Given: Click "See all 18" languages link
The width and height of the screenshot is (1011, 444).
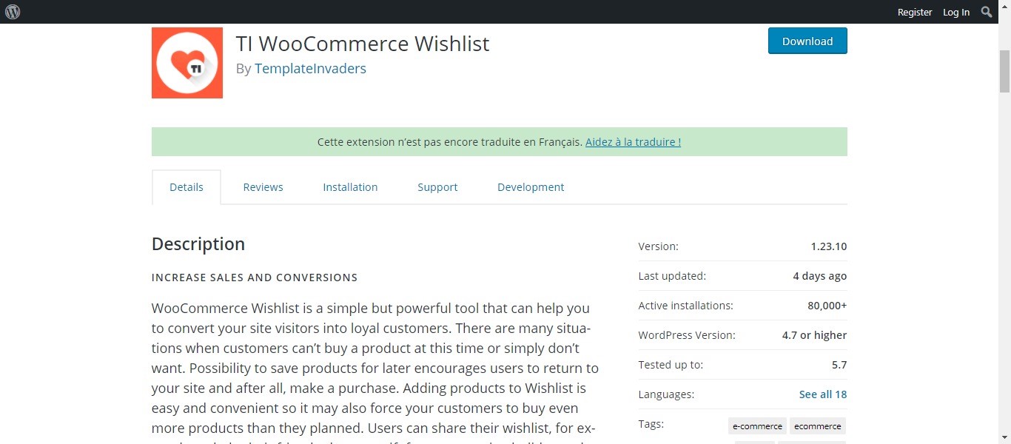Looking at the screenshot, I should click(x=823, y=394).
